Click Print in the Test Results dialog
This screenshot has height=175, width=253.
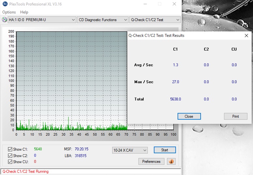coord(235,116)
